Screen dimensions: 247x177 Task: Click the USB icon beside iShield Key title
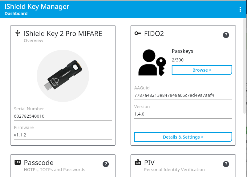click(x=18, y=33)
